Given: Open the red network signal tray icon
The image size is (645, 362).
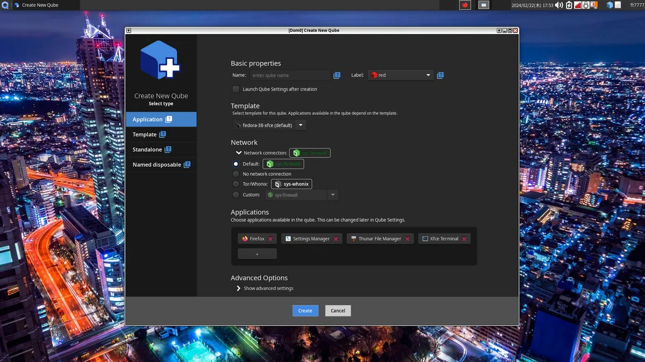Looking at the screenshot, I should pyautogui.click(x=578, y=5).
